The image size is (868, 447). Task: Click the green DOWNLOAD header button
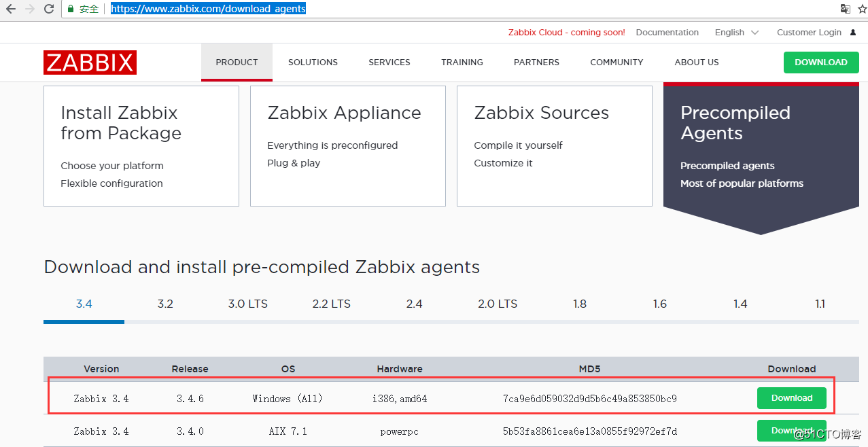(x=821, y=62)
